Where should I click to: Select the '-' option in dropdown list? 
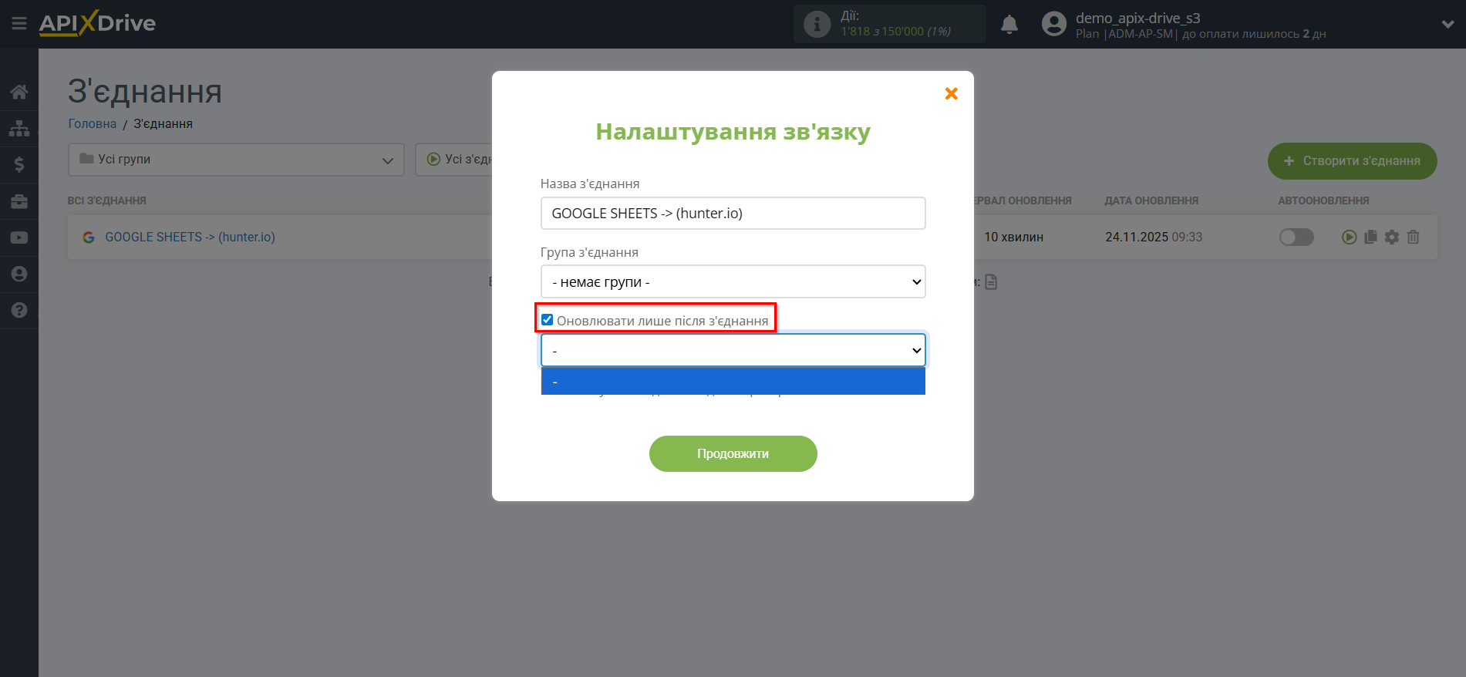(x=733, y=381)
